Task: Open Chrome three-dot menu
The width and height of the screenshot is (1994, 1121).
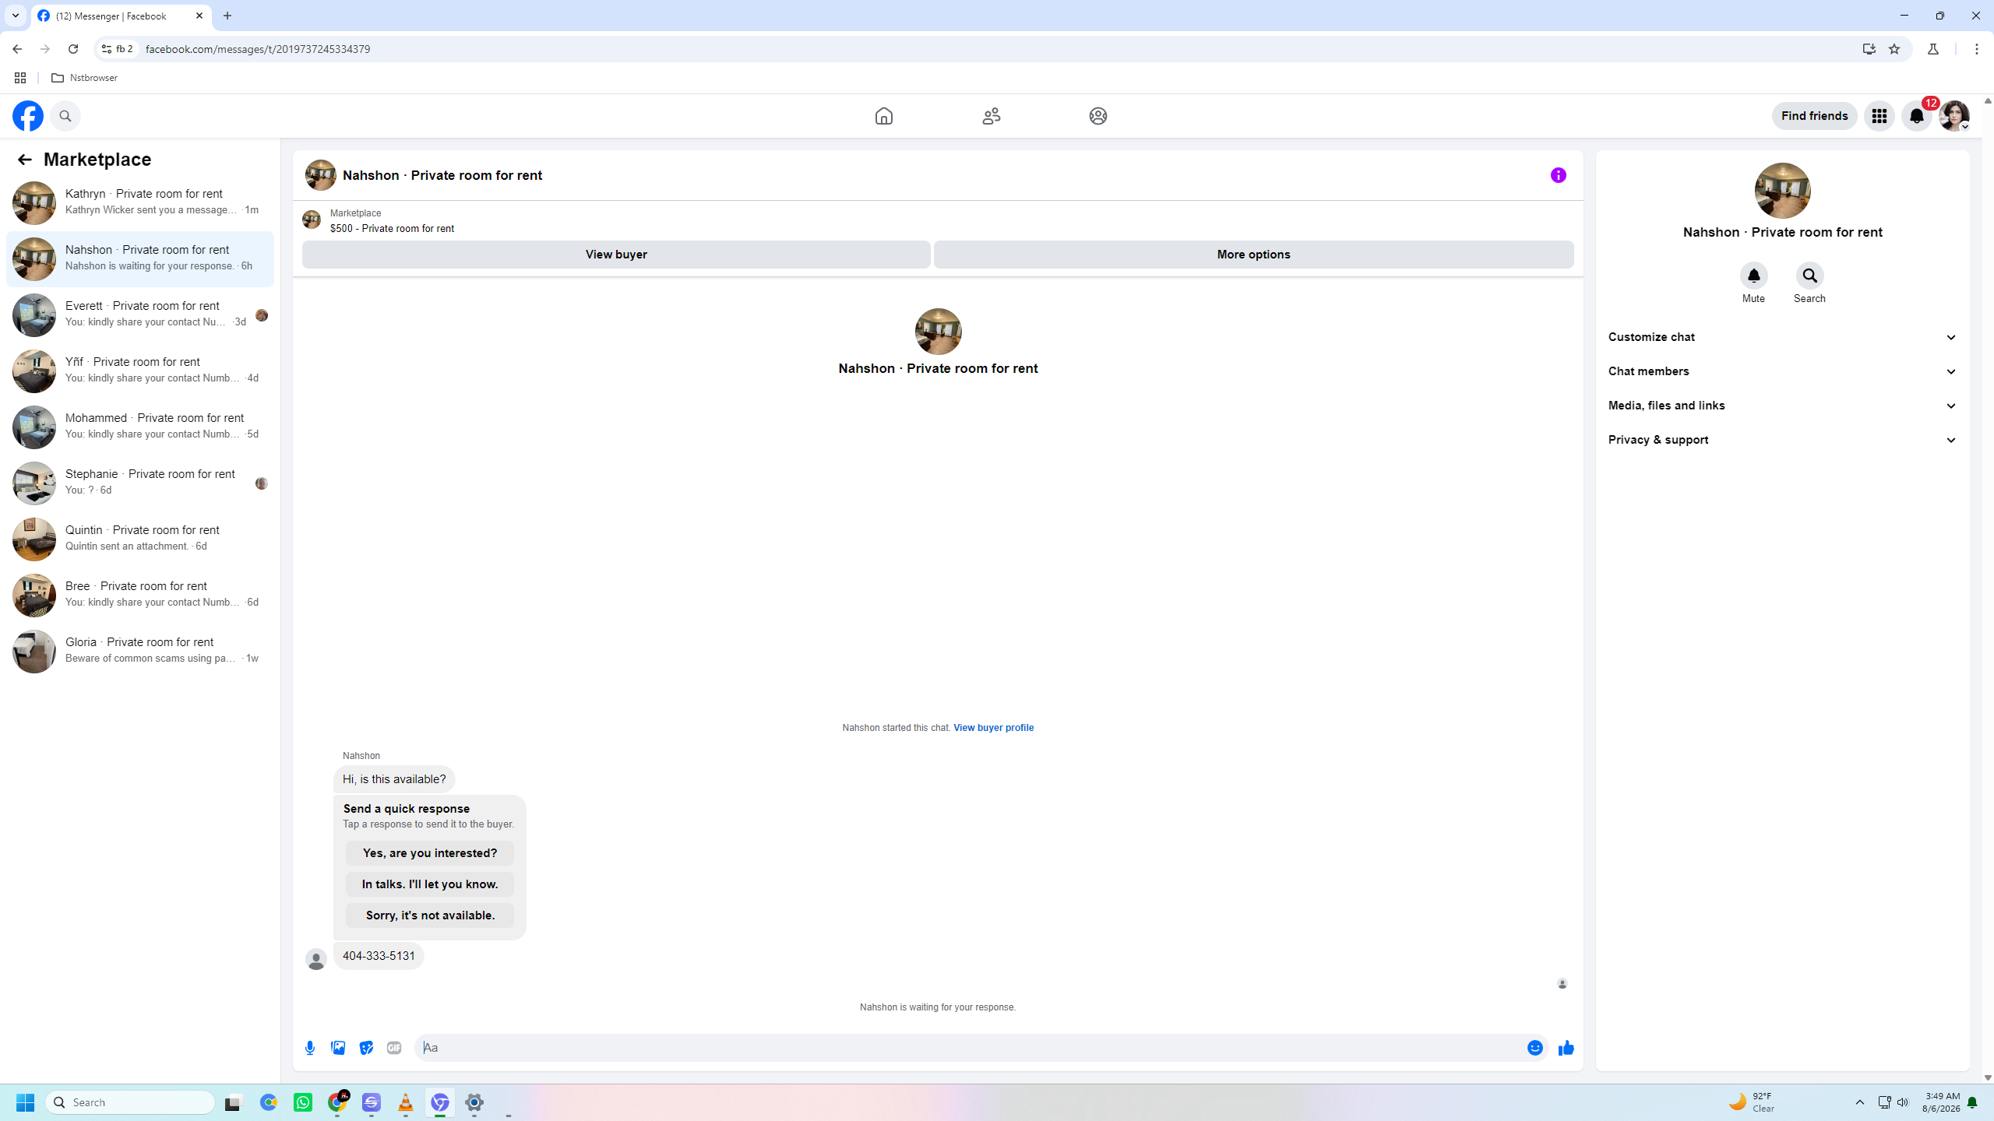Action: (x=1976, y=49)
